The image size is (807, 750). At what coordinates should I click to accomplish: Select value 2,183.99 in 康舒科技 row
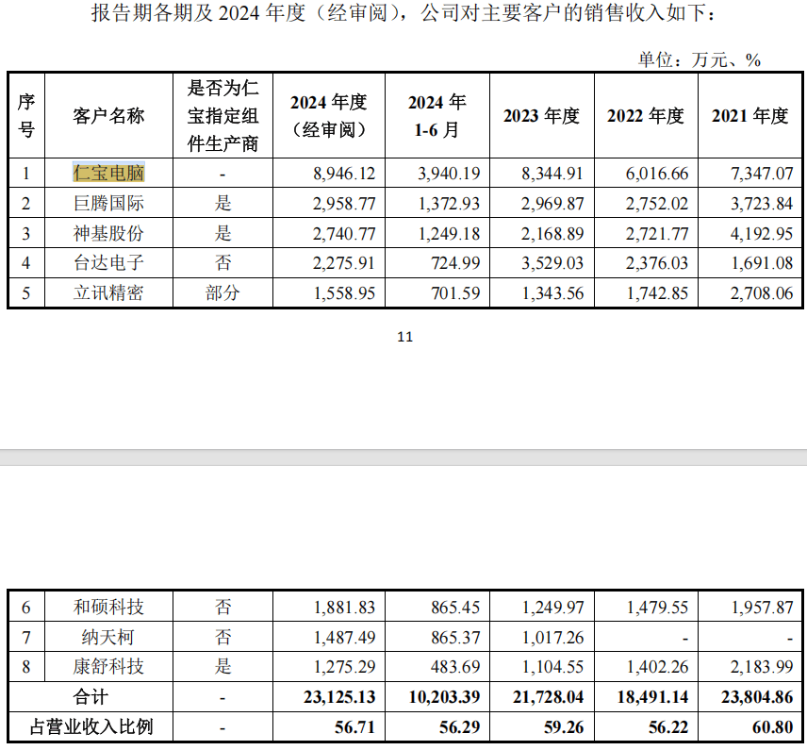pos(762,667)
